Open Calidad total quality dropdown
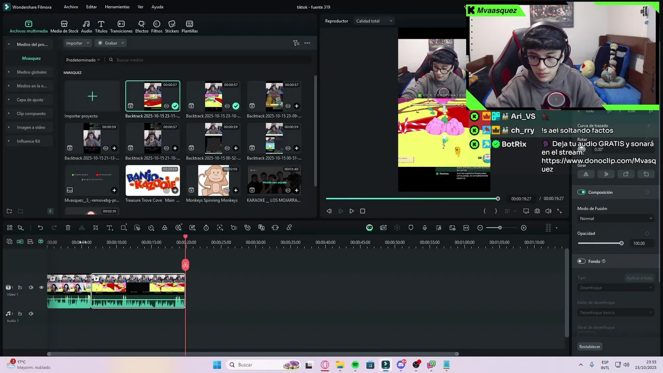 (x=374, y=21)
